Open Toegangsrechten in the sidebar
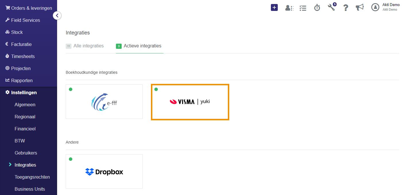Image resolution: width=402 pixels, height=195 pixels. click(x=32, y=177)
